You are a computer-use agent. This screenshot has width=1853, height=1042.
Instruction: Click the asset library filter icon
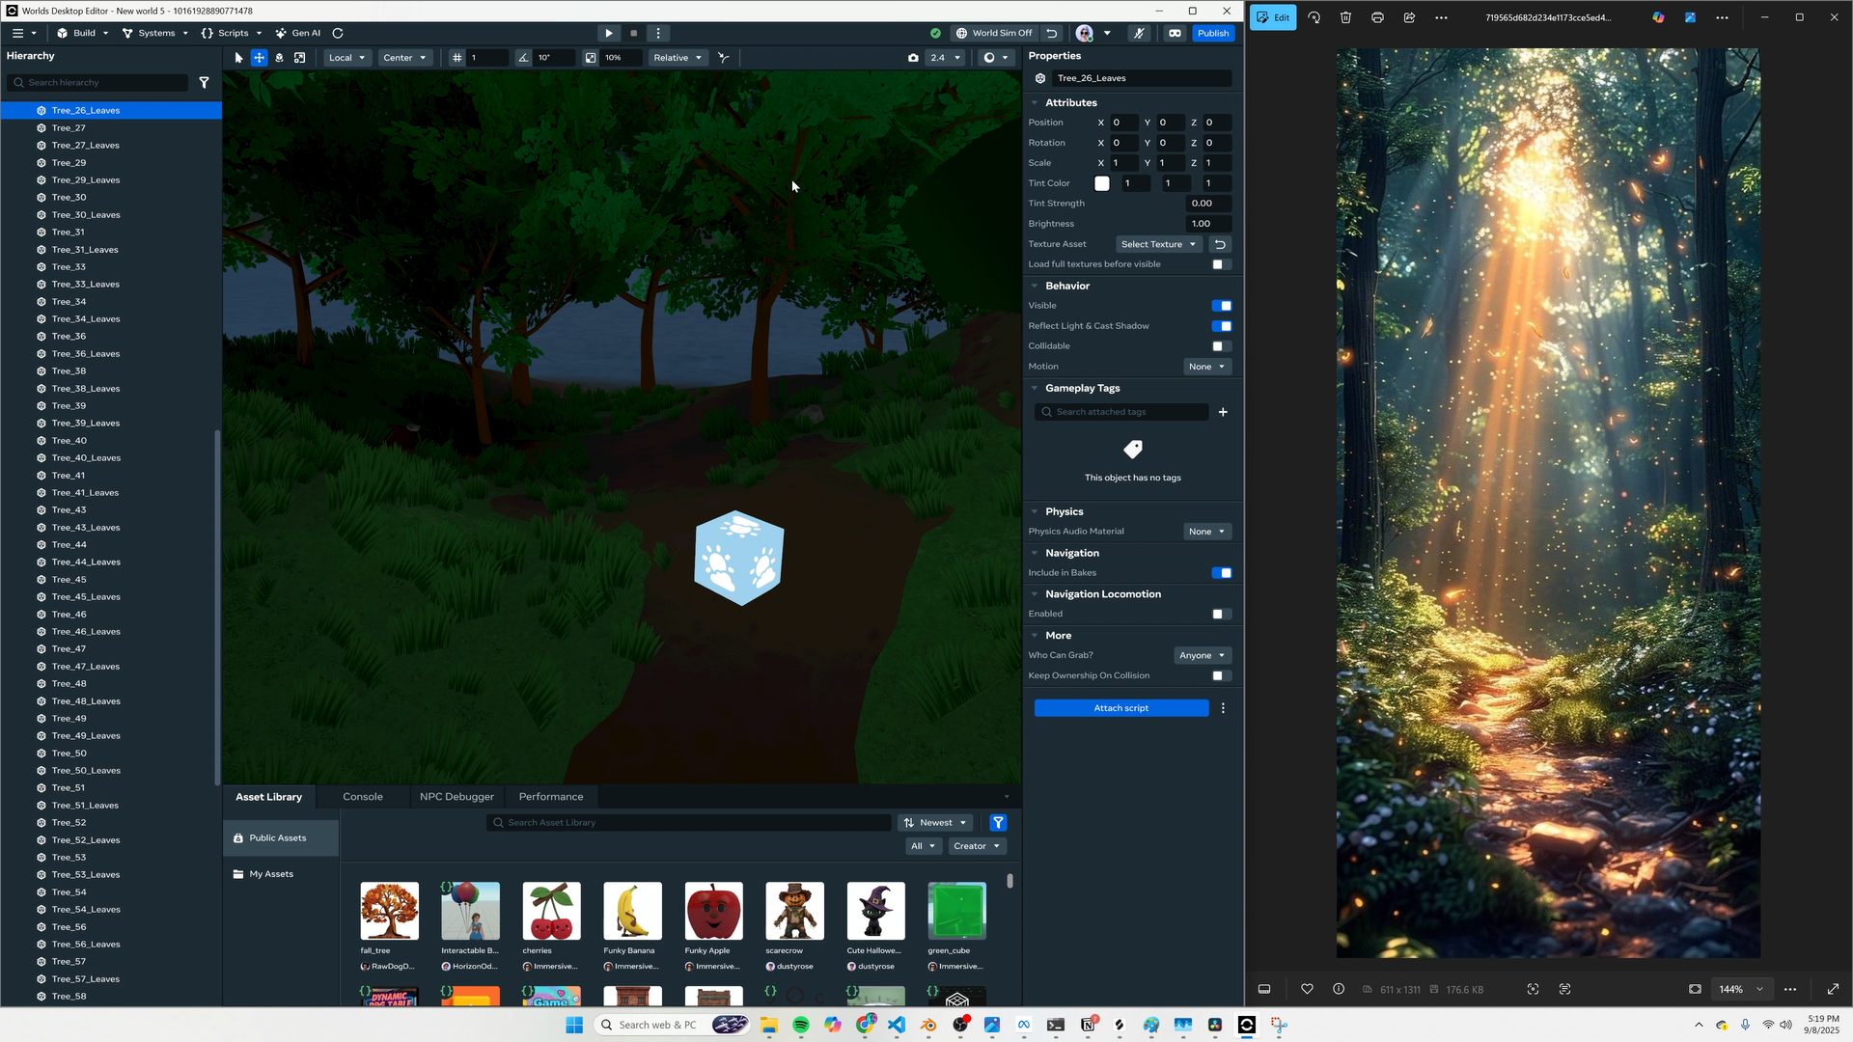[x=998, y=823]
